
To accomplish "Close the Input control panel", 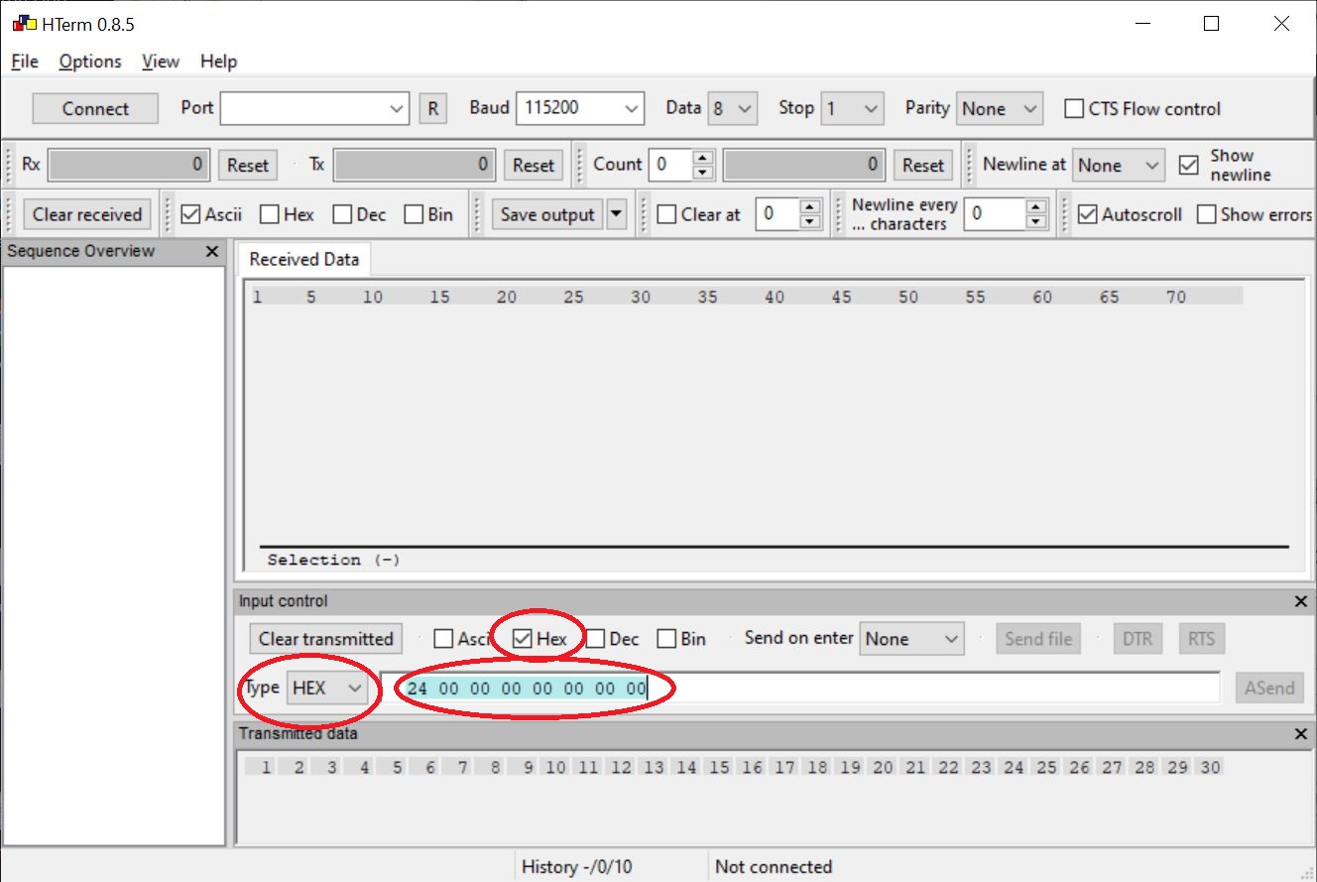I will click(1301, 601).
